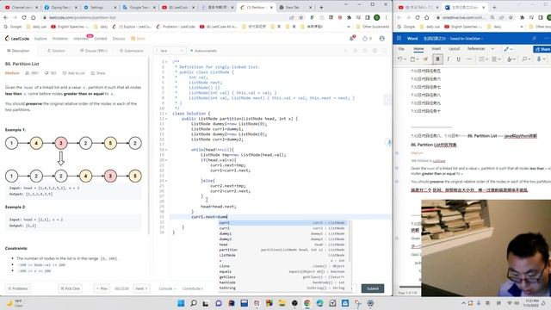This screenshot has width=551, height=310.
Task: Open the Discuss page in top nav
Action: [119, 38]
